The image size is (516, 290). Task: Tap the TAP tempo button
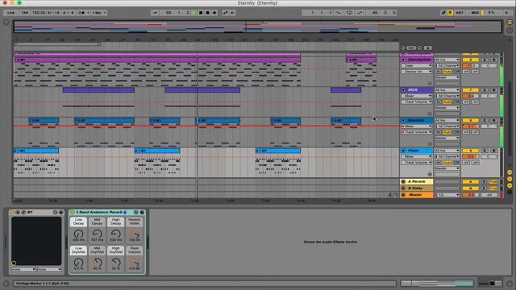[x=25, y=13]
